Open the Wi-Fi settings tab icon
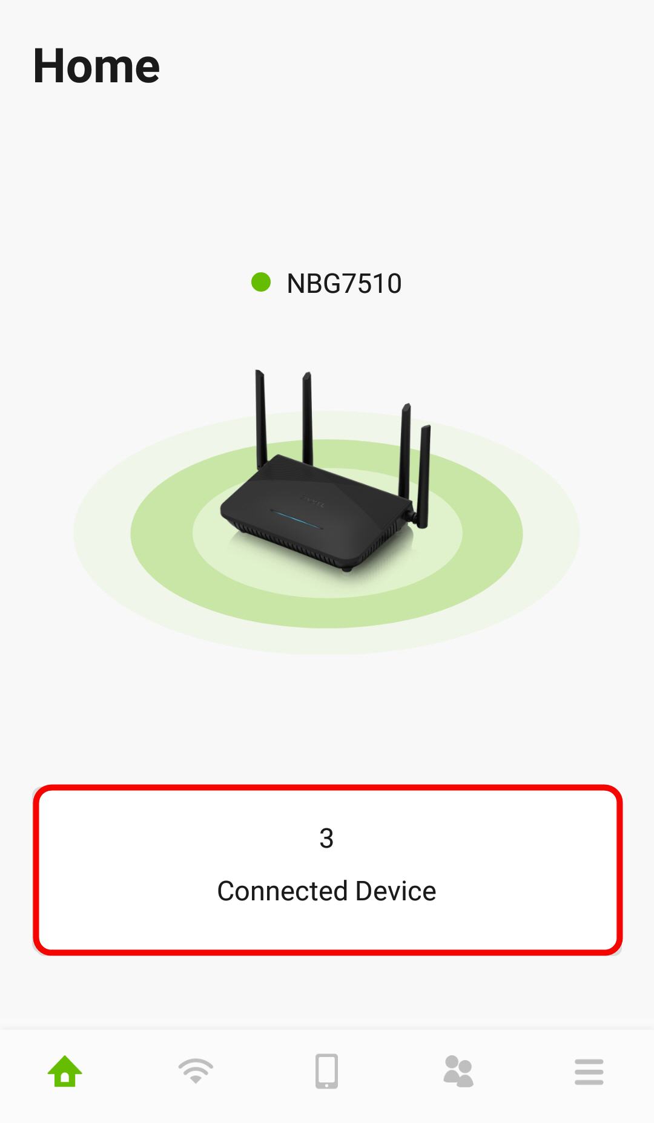This screenshot has height=1123, width=654. click(x=196, y=1072)
